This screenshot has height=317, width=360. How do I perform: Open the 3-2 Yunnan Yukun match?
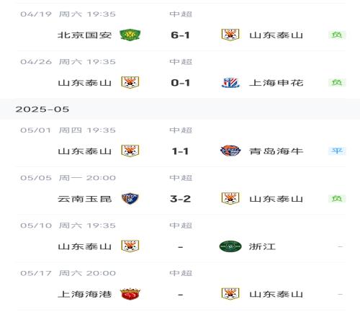[x=181, y=199]
